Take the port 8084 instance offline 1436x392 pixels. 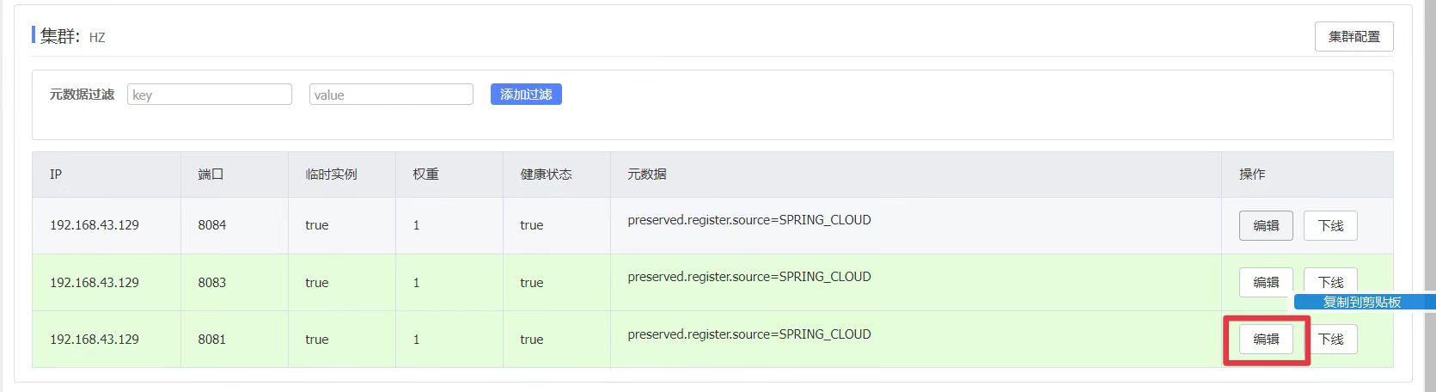[x=1330, y=226]
